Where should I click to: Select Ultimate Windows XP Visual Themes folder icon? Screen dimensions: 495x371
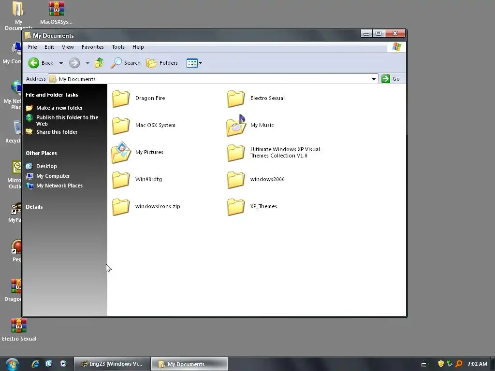click(x=236, y=153)
